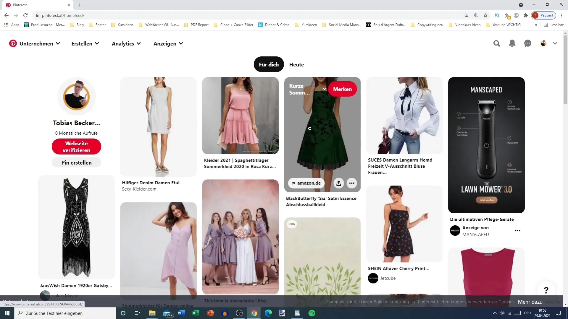Click the share upload icon on pin

click(x=339, y=183)
